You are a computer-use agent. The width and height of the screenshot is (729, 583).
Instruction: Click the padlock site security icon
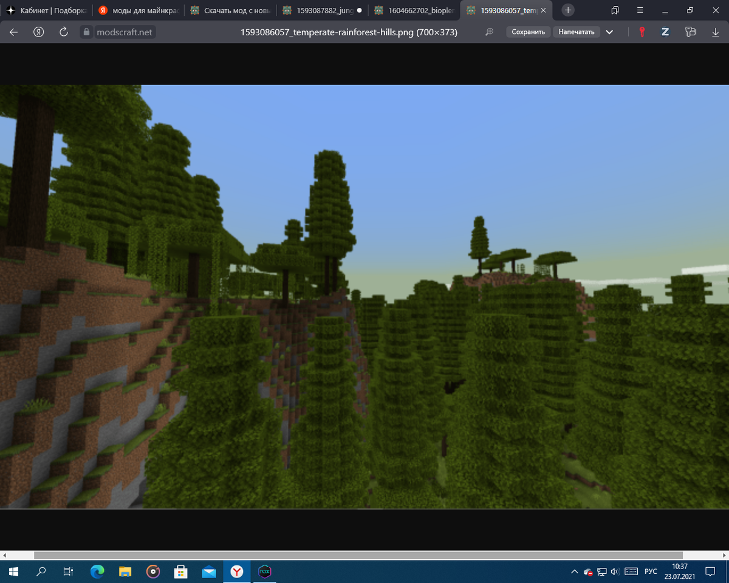86,32
